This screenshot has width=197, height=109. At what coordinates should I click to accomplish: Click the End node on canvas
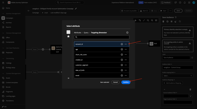point(154,43)
